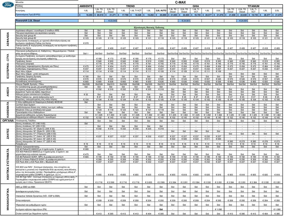Click the TITANIUM trim header

tap(253, 6)
